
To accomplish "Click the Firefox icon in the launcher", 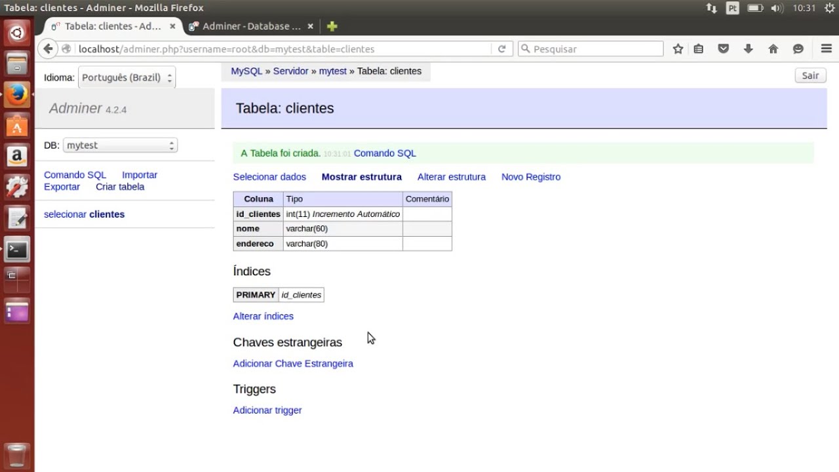I will coord(17,95).
